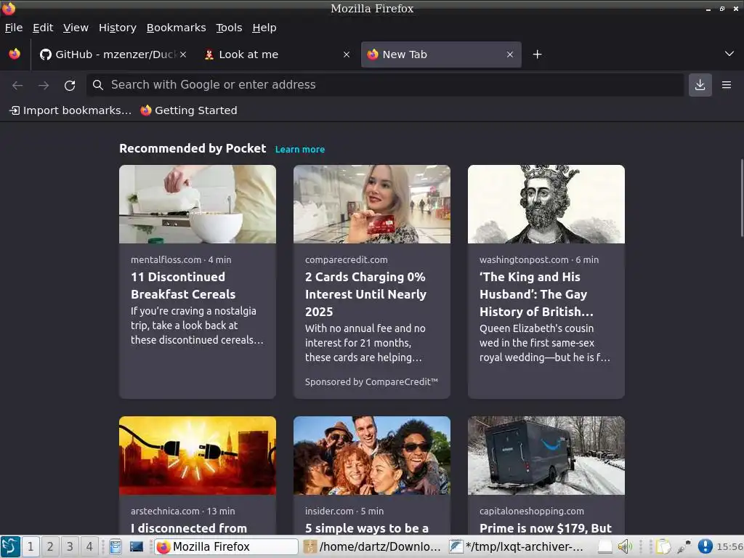The image size is (744, 558).
Task: Open the cereal bowl article thumbnail
Action: click(x=198, y=204)
